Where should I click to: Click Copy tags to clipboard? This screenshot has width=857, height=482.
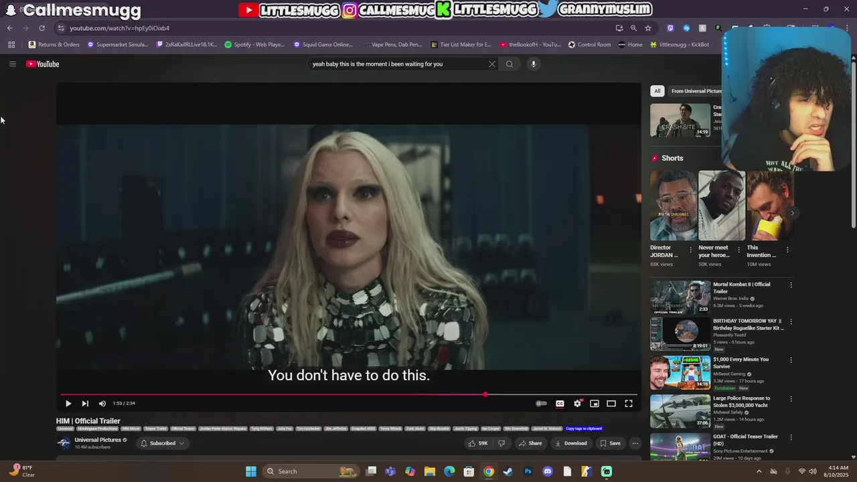click(584, 428)
